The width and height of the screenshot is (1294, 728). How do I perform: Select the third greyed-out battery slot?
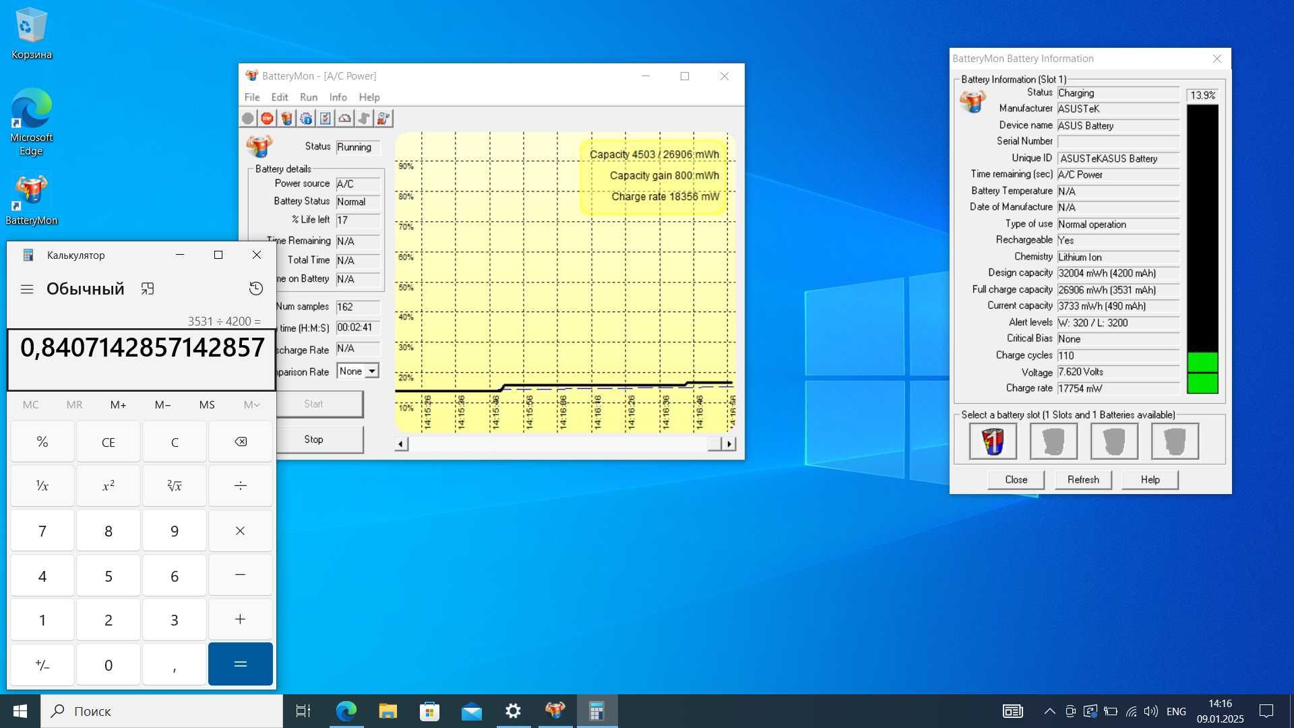coord(1114,442)
